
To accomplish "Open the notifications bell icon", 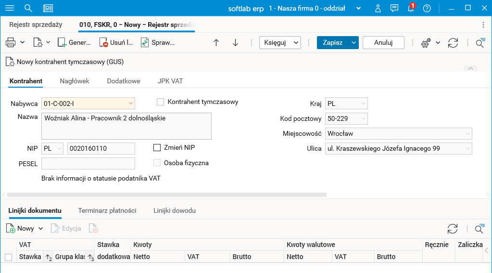I will [x=411, y=8].
